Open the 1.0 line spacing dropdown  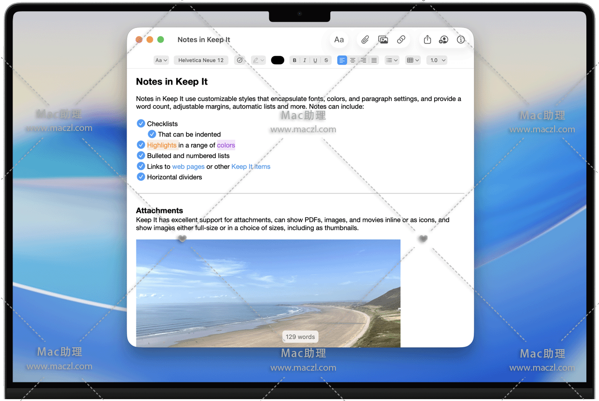tap(437, 60)
